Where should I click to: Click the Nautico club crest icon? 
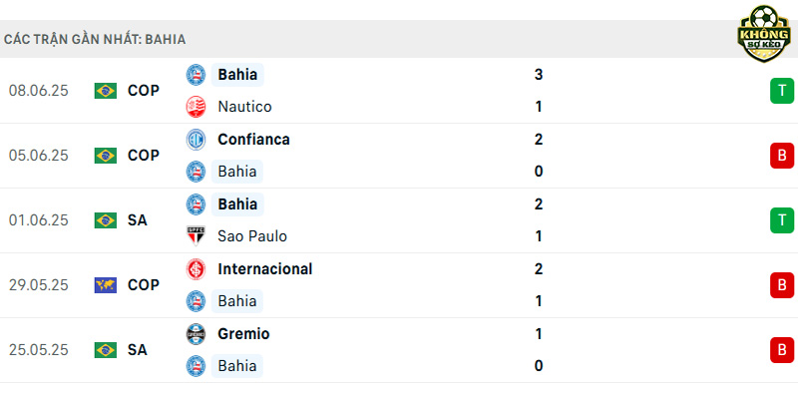tap(196, 107)
